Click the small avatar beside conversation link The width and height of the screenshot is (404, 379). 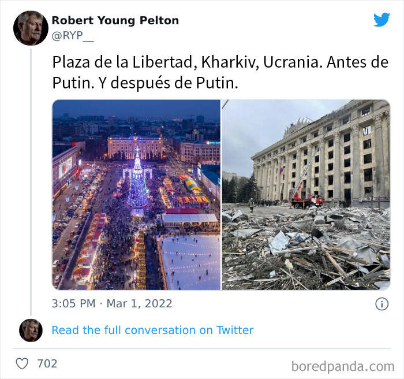[x=31, y=330]
